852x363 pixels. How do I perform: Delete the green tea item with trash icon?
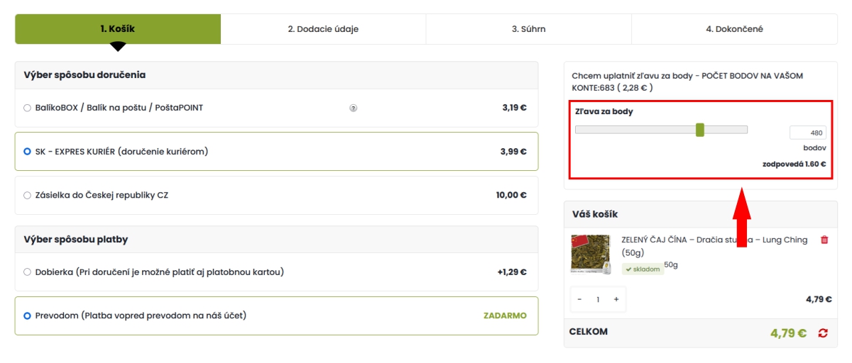click(824, 240)
